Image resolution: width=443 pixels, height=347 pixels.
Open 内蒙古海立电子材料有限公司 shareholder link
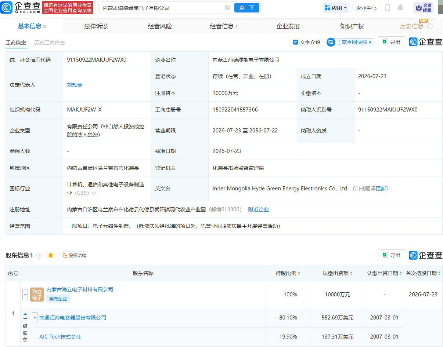(x=80, y=289)
